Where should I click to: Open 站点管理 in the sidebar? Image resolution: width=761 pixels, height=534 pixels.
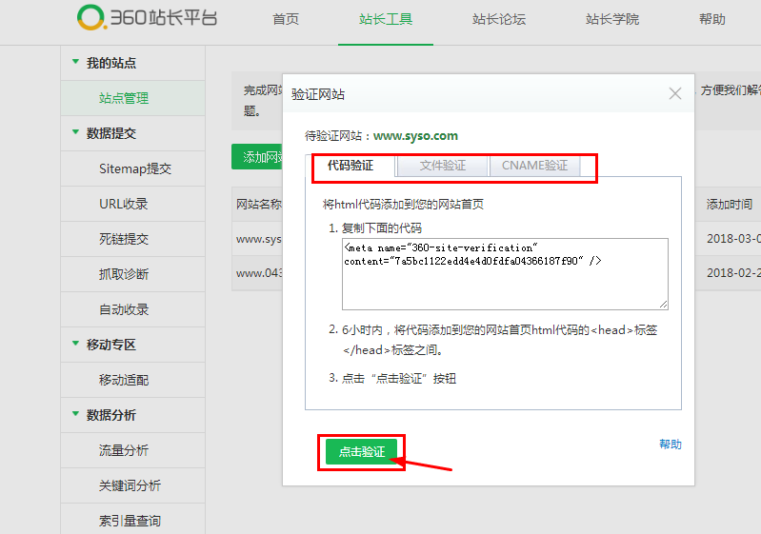(x=124, y=98)
